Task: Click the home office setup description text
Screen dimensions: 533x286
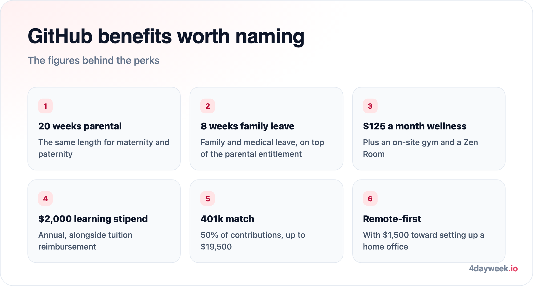Action: [x=423, y=241]
